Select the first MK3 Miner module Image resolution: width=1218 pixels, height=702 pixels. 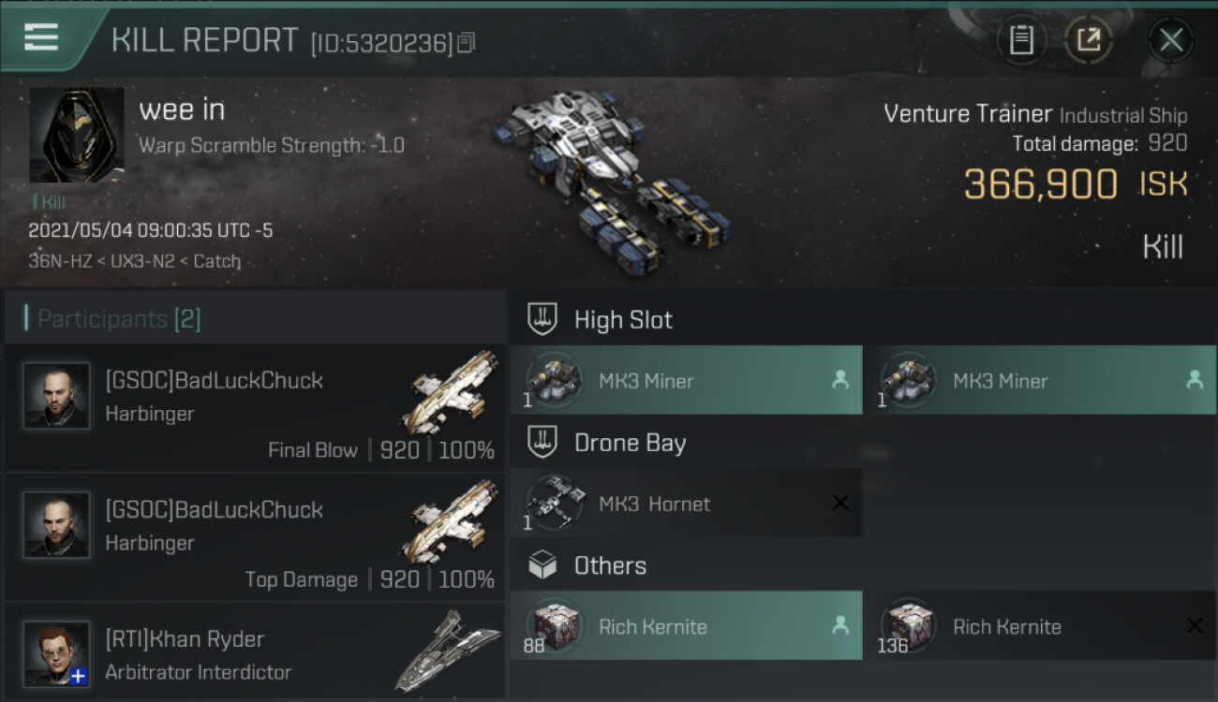pos(686,380)
